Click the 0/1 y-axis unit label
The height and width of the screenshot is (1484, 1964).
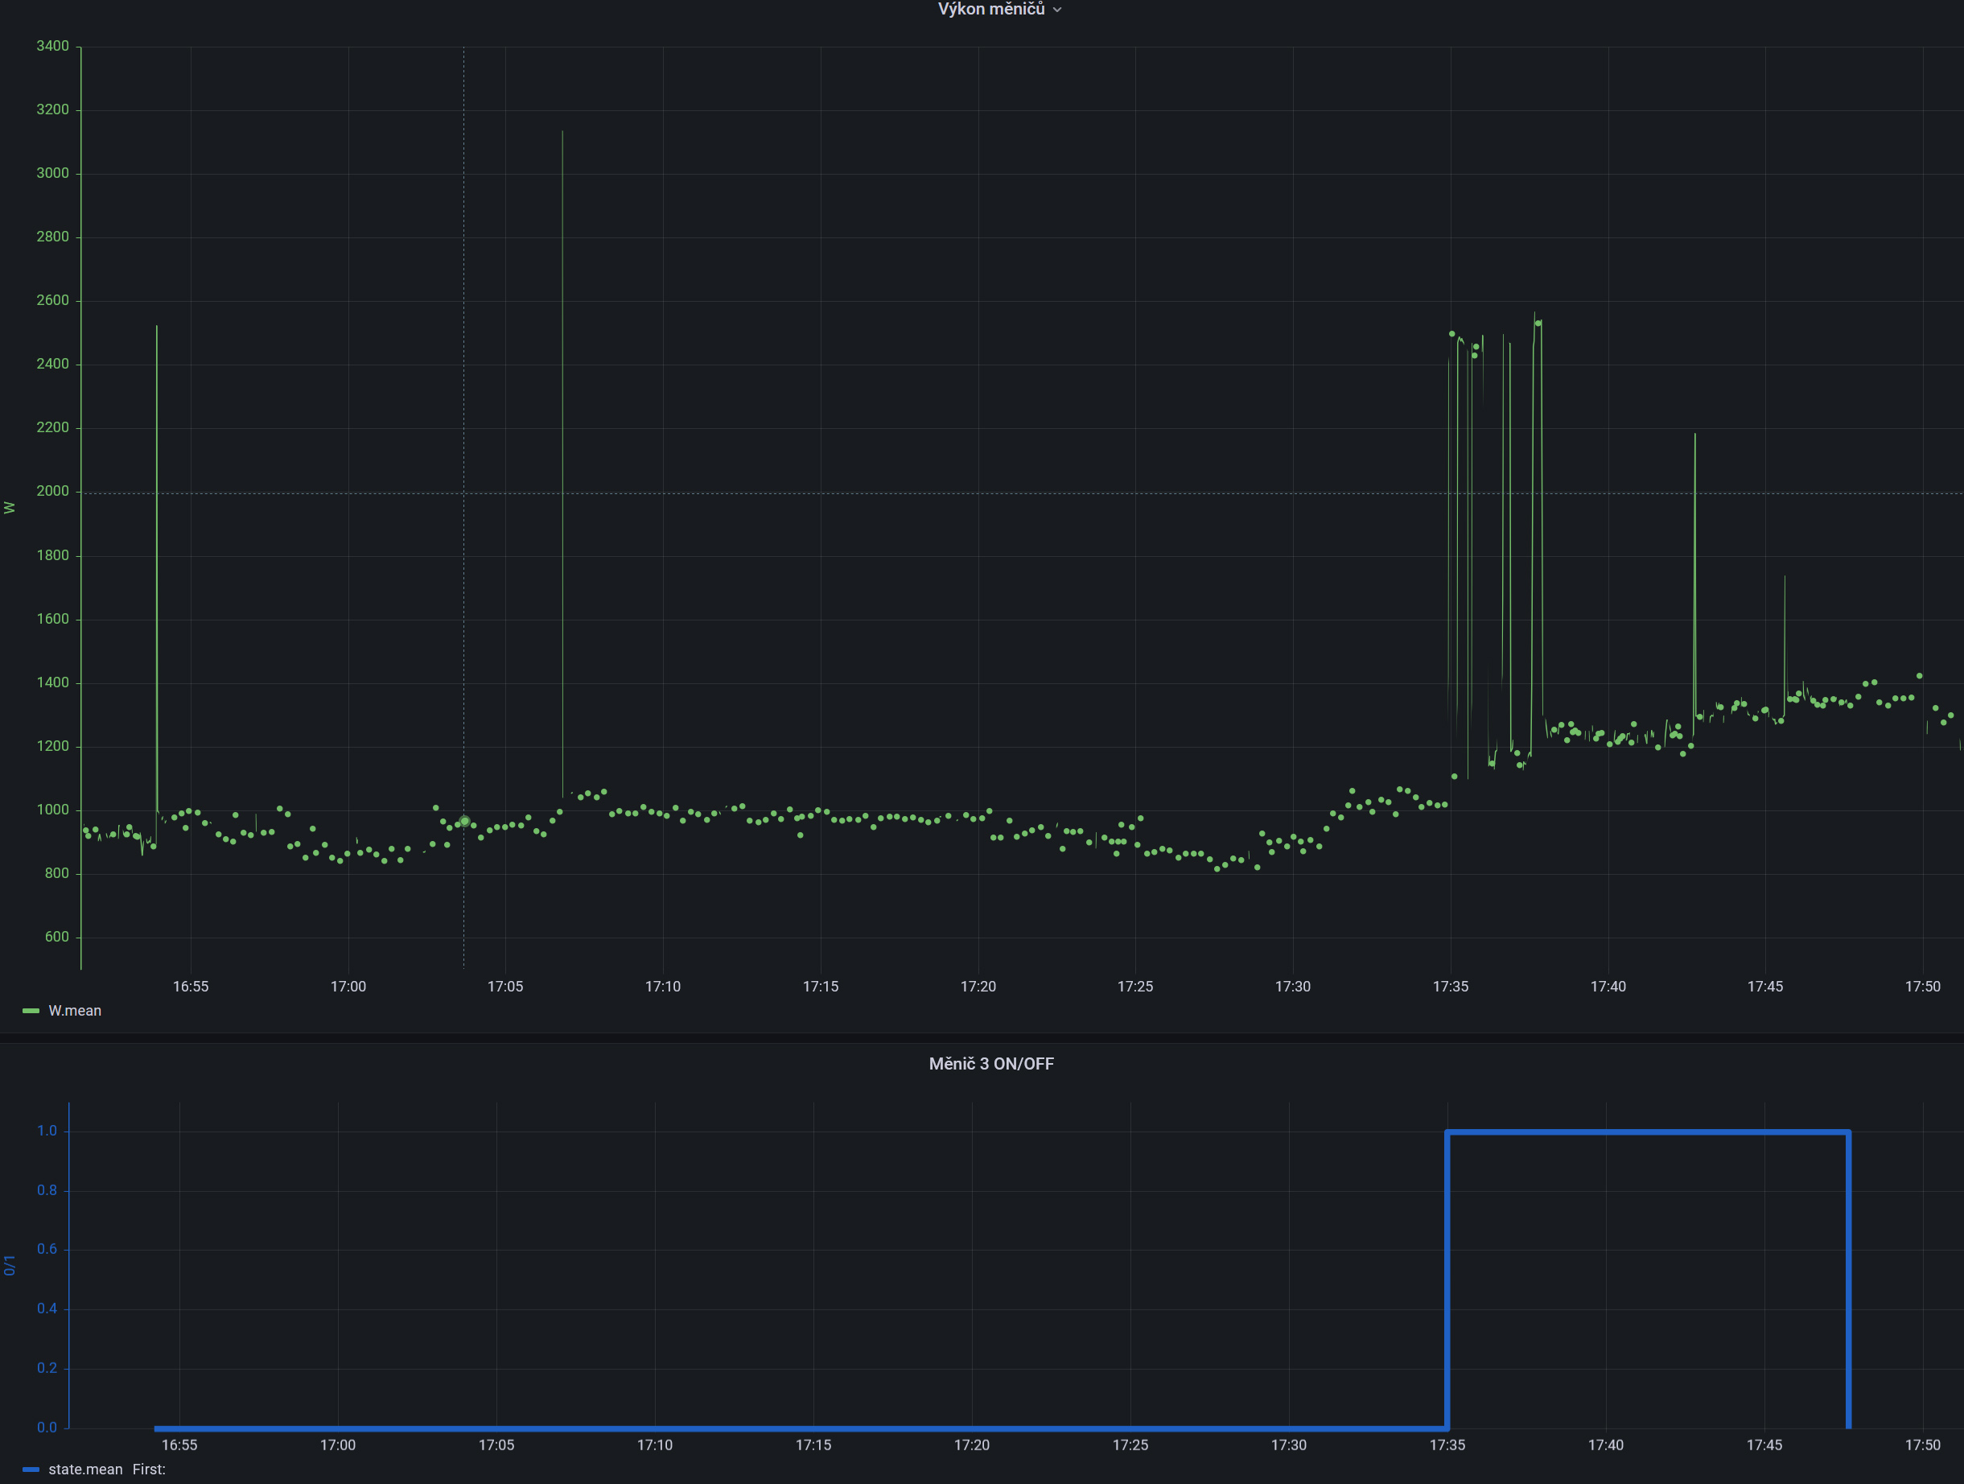pyautogui.click(x=10, y=1266)
